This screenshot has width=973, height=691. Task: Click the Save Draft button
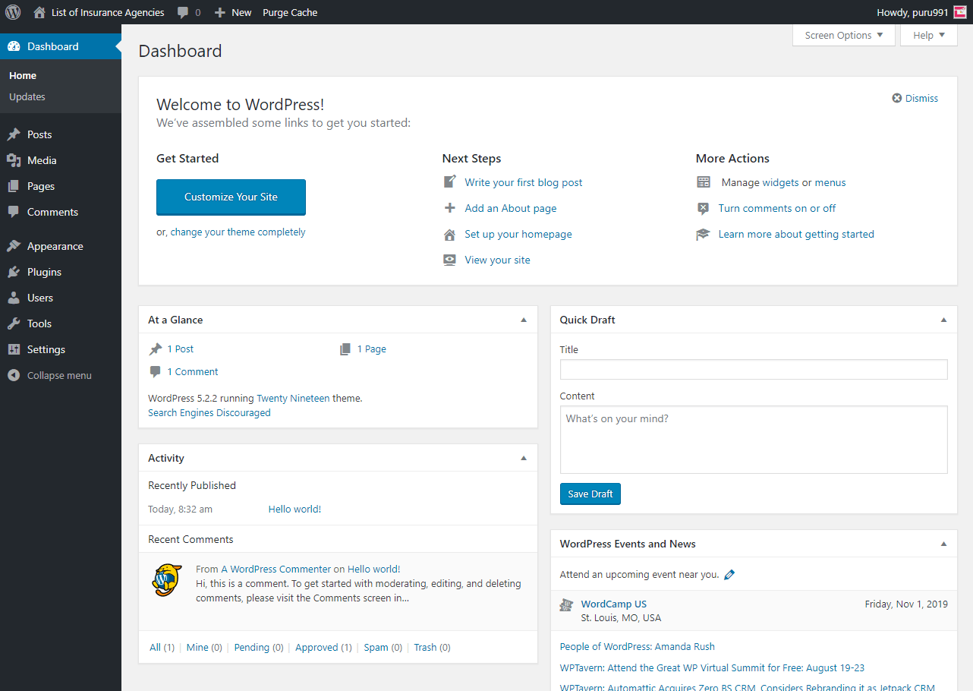[590, 494]
